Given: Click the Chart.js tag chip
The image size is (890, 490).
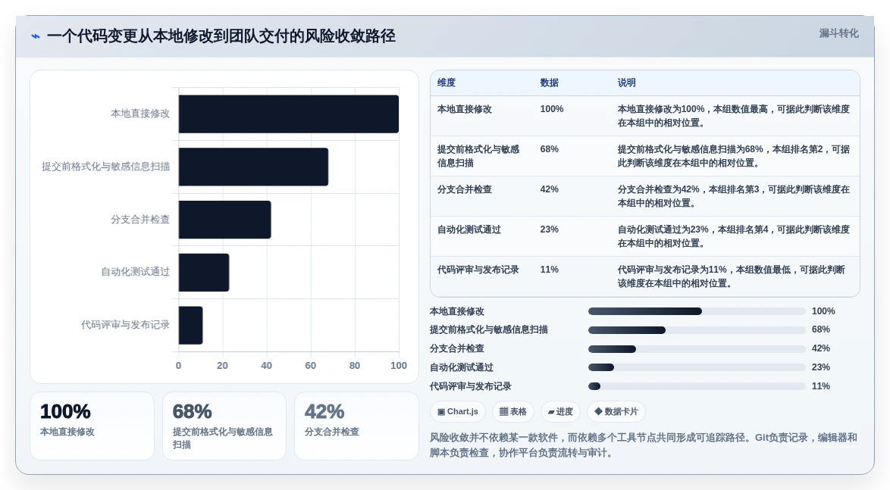Looking at the screenshot, I should pos(457,412).
